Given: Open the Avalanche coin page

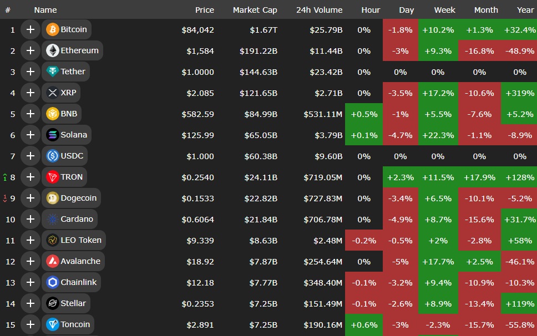Looking at the screenshot, I should click(80, 261).
